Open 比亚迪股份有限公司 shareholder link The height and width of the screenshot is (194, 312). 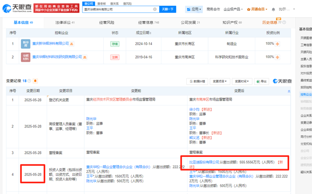pyautogui.click(x=204, y=162)
